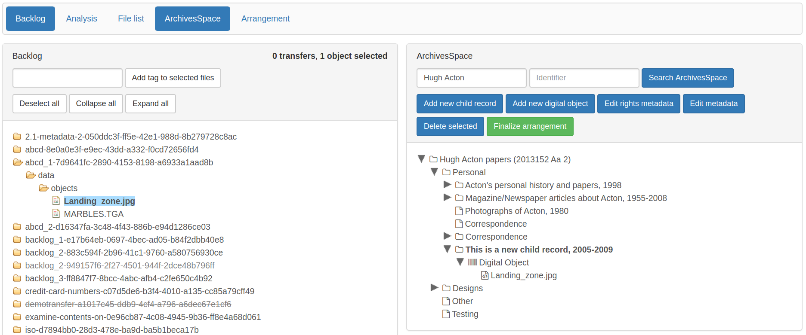Select the Landing_zone.jpg file in backlog

(x=99, y=201)
